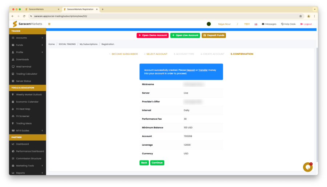327x187 pixels.
Task: Open partner Dashboard in the sidebar
Action: [28, 144]
